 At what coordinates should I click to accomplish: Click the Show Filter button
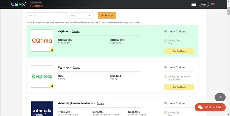click(x=107, y=15)
